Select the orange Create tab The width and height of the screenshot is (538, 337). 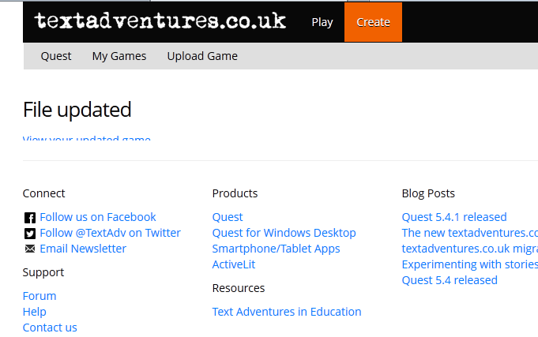point(373,22)
